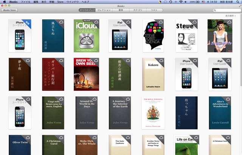Open the ヘルプ menu
This screenshot has width=242, height=155.
85,2
